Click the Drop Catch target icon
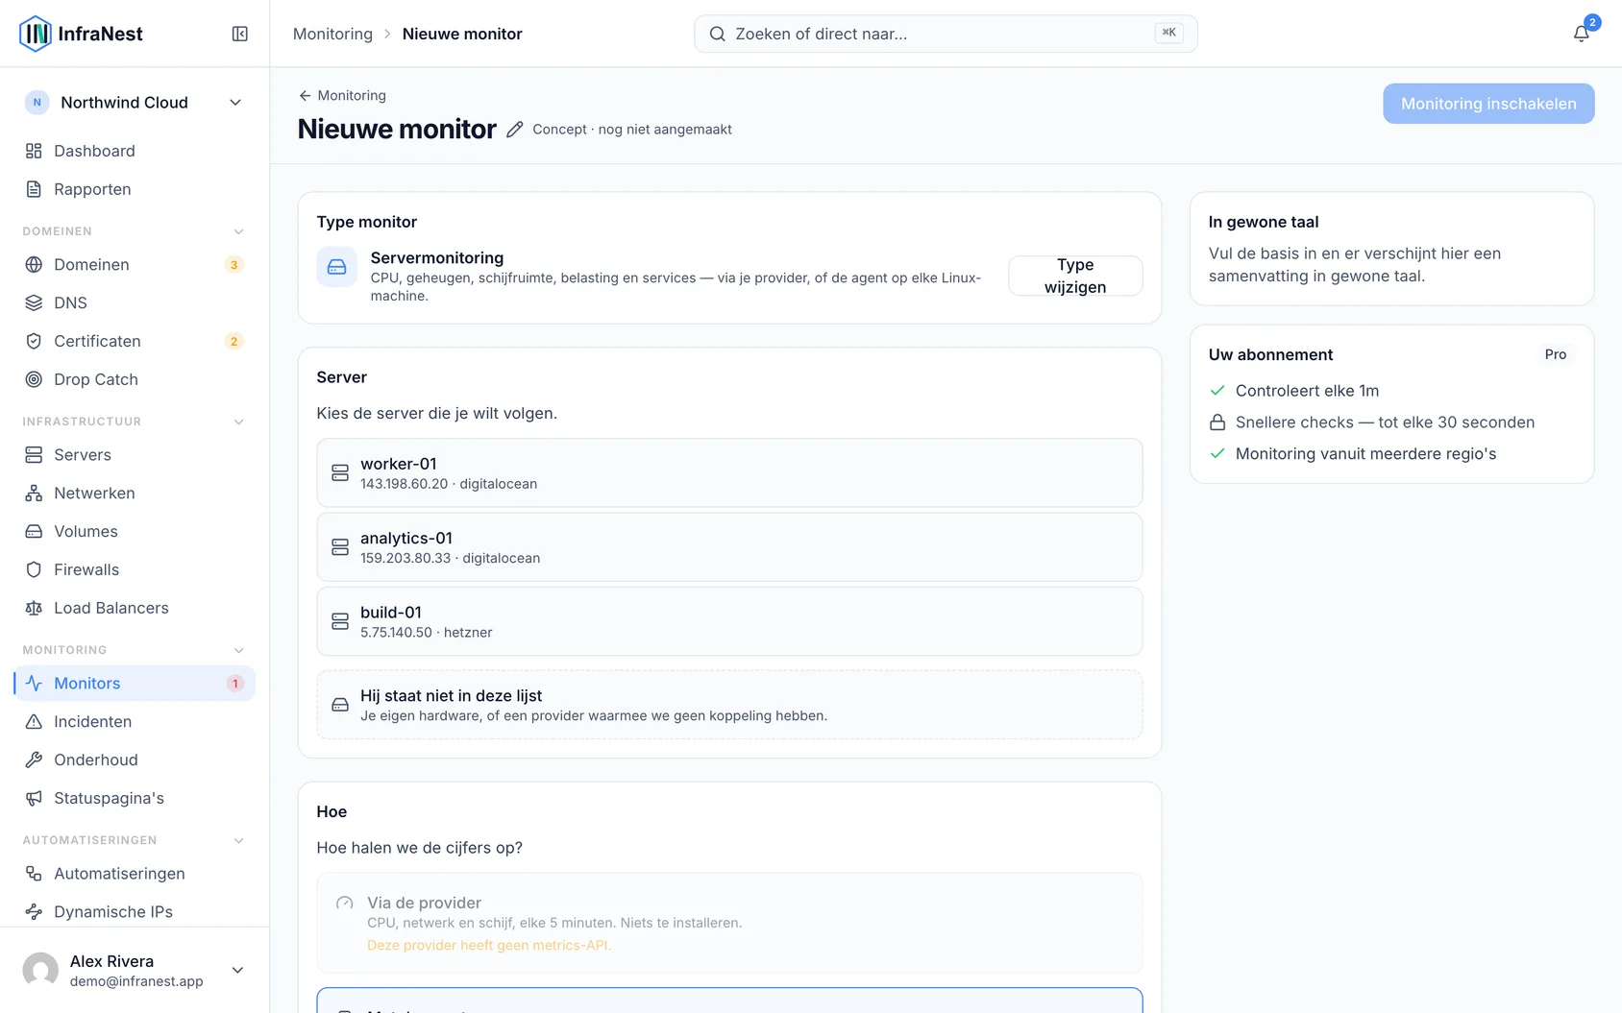 click(34, 379)
